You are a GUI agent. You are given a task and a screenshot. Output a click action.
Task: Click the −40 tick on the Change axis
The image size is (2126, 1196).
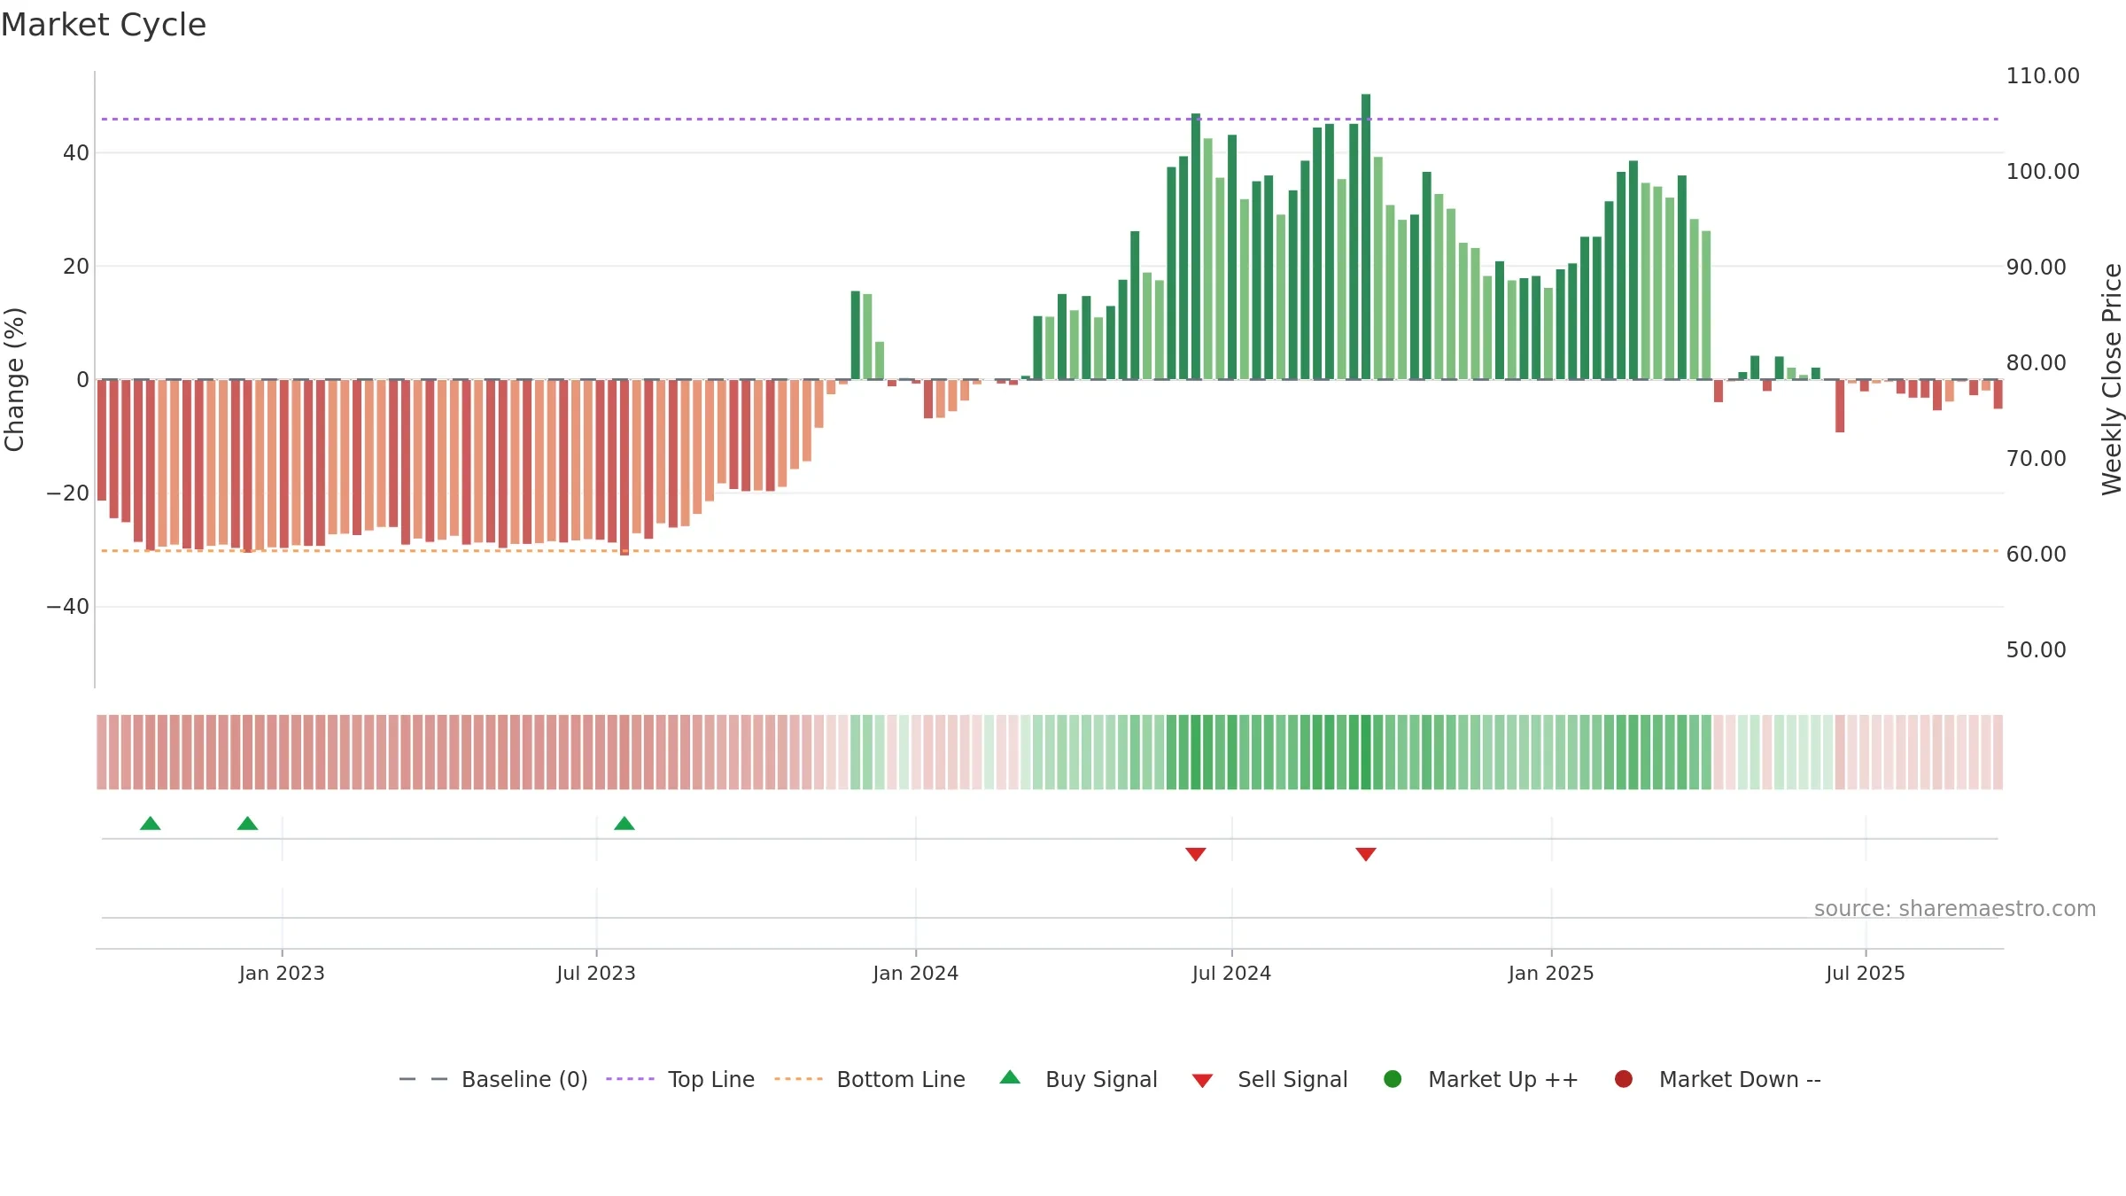[x=68, y=606]
